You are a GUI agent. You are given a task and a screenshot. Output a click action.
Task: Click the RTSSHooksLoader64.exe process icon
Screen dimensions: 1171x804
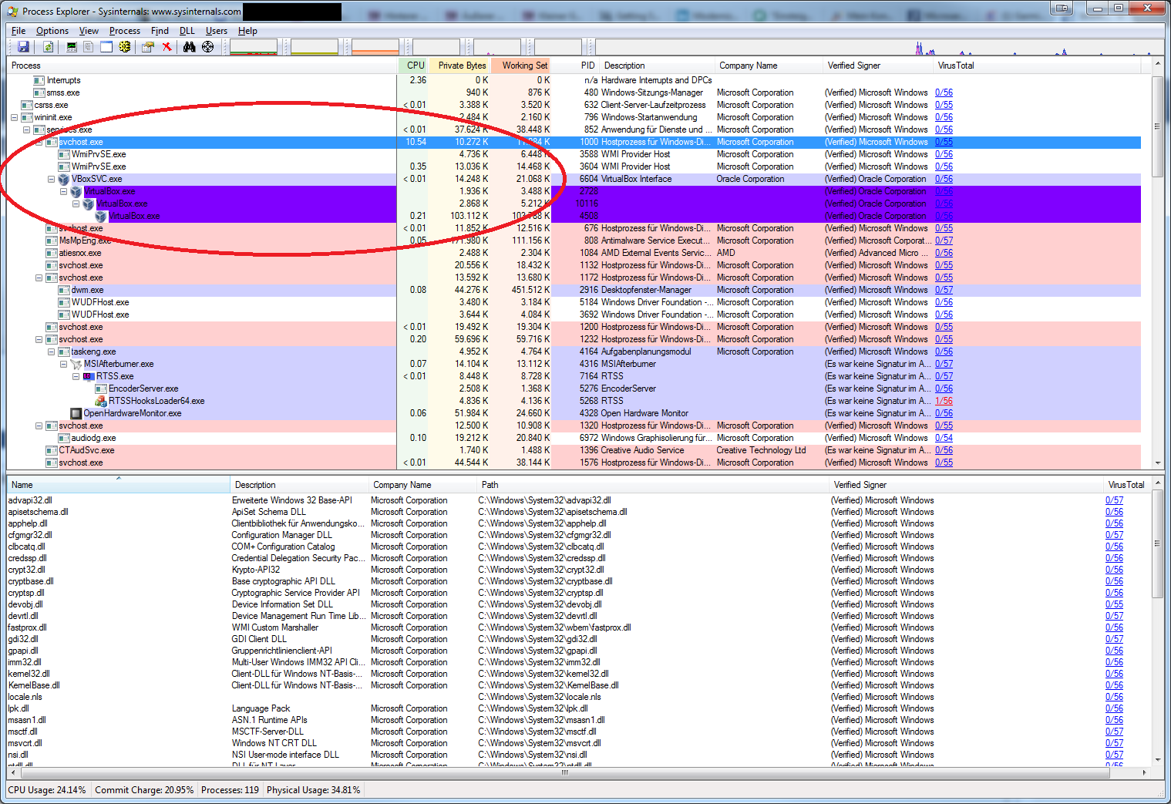pos(101,401)
